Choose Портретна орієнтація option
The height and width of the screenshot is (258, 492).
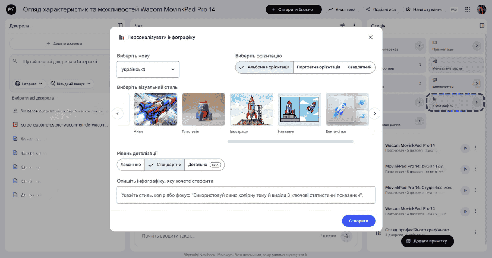pyautogui.click(x=318, y=67)
